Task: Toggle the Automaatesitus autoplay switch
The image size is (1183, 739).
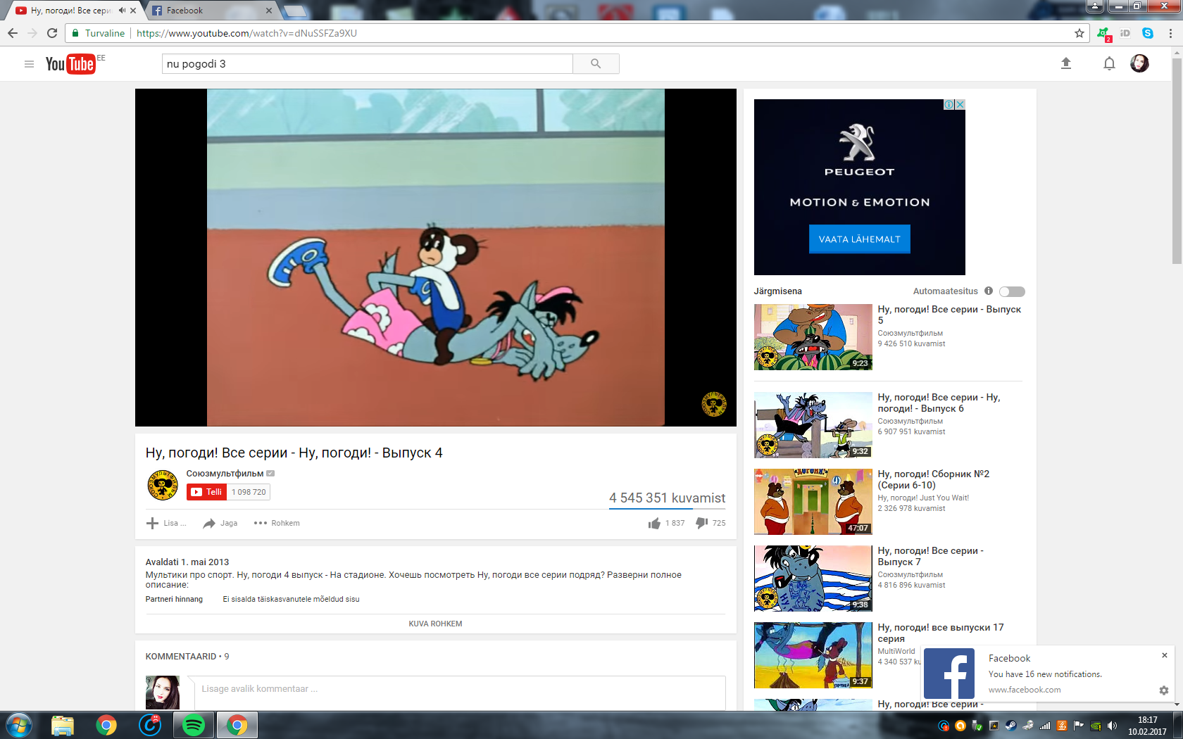Action: tap(1012, 291)
